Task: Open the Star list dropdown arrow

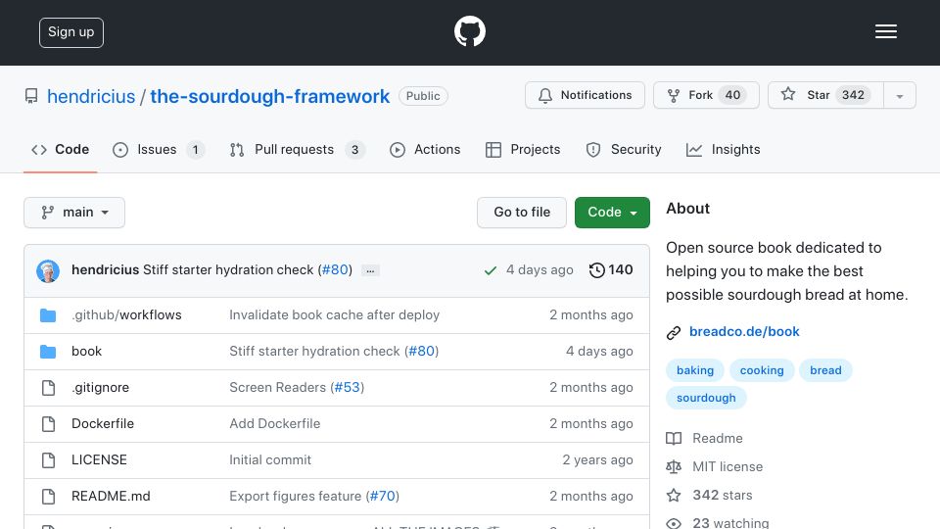Action: (x=899, y=95)
